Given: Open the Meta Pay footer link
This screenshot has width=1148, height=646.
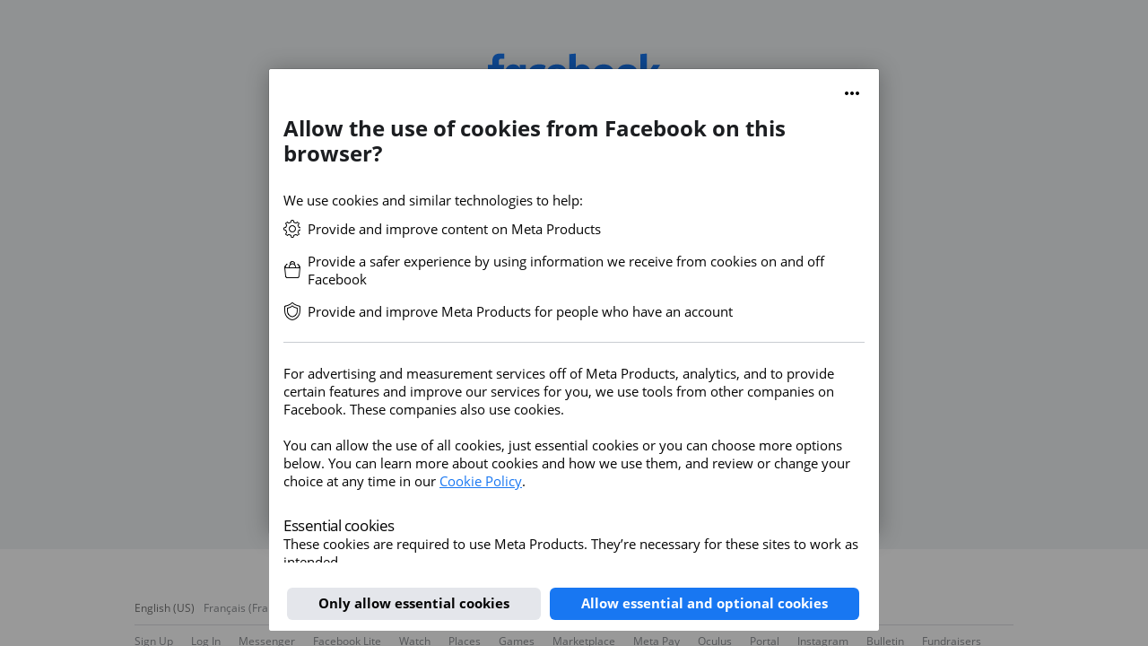Looking at the screenshot, I should [x=656, y=641].
